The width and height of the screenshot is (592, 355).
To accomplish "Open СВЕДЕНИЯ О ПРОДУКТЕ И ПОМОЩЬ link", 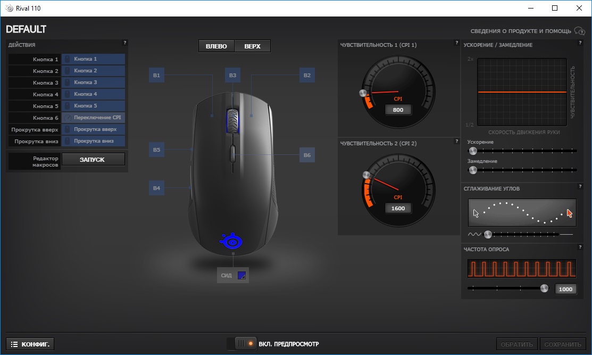I will (521, 31).
